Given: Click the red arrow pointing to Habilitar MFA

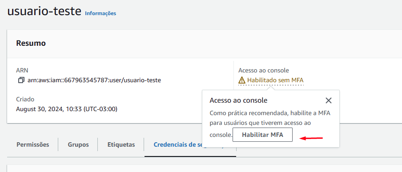Looking at the screenshot, I should point(311,138).
